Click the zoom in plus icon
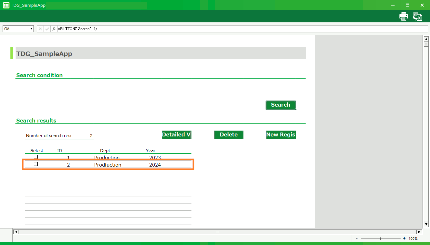This screenshot has width=430, height=245. [404, 239]
